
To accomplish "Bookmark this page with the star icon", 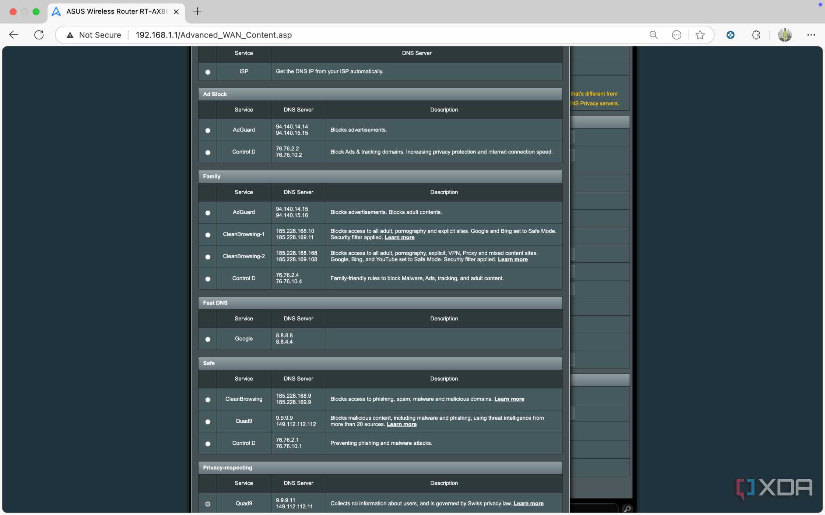I will pyautogui.click(x=700, y=35).
